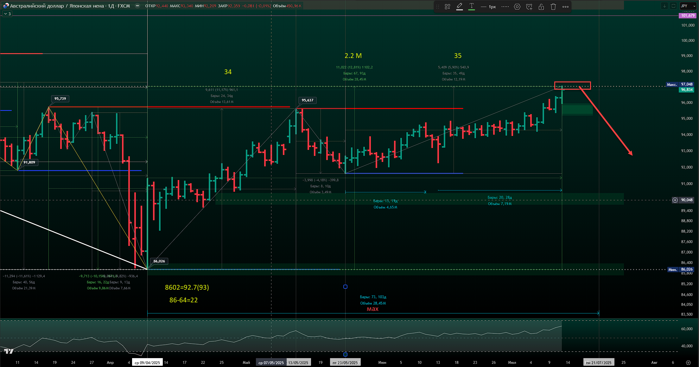Open time axis settings gear icon
Screen dimensions: 699x367
688,362
